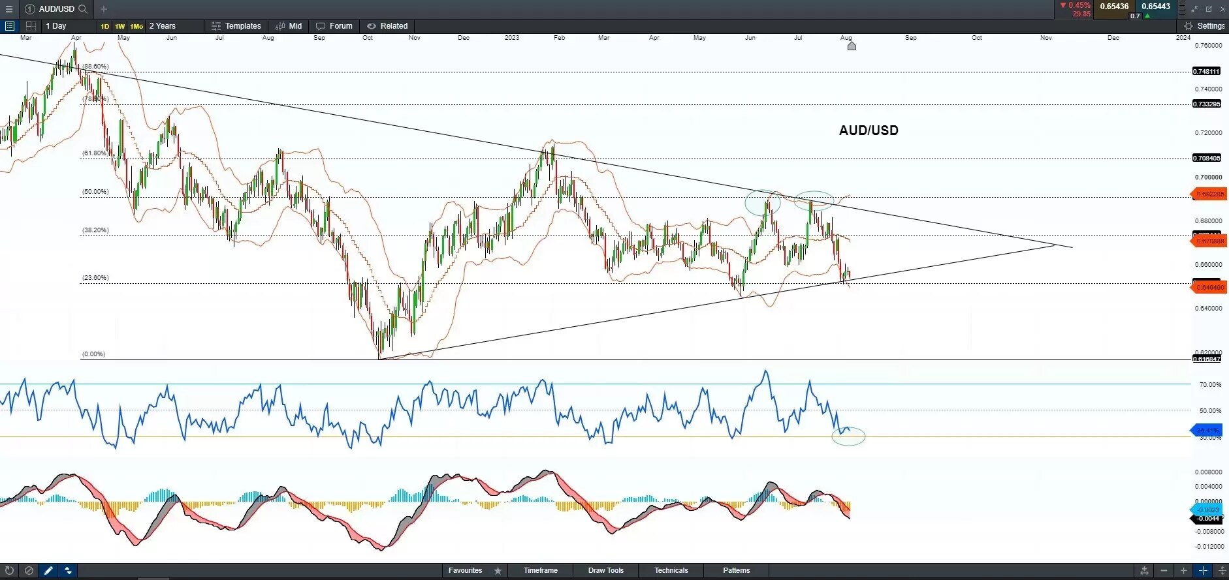Click the (50.00%) Fibonacci level label
Screen dimensions: 1229x580
coord(95,192)
